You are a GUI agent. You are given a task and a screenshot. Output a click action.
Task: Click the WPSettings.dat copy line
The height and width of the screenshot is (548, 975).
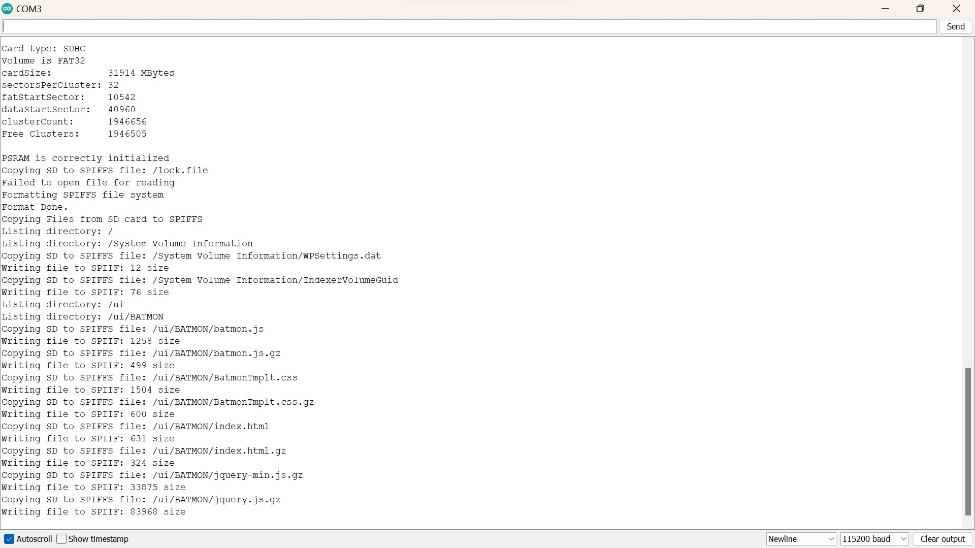191,256
